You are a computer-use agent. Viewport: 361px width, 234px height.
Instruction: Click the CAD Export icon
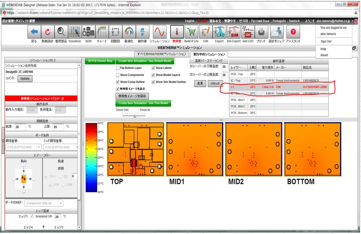[x=220, y=32]
